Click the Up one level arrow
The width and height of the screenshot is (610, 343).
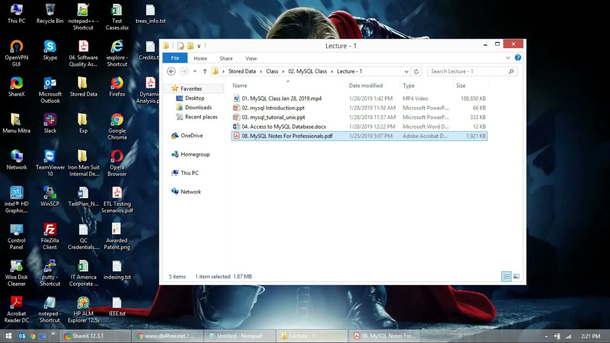[x=205, y=71]
